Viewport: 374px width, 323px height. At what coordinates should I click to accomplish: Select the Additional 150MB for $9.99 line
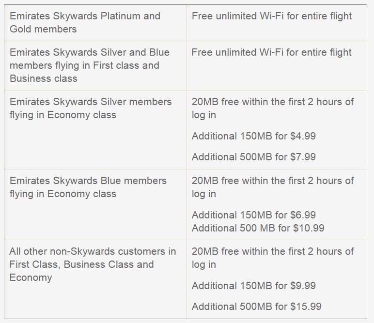point(253,286)
